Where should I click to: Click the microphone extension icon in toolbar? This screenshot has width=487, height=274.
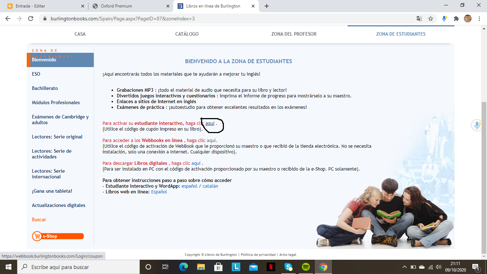click(445, 19)
